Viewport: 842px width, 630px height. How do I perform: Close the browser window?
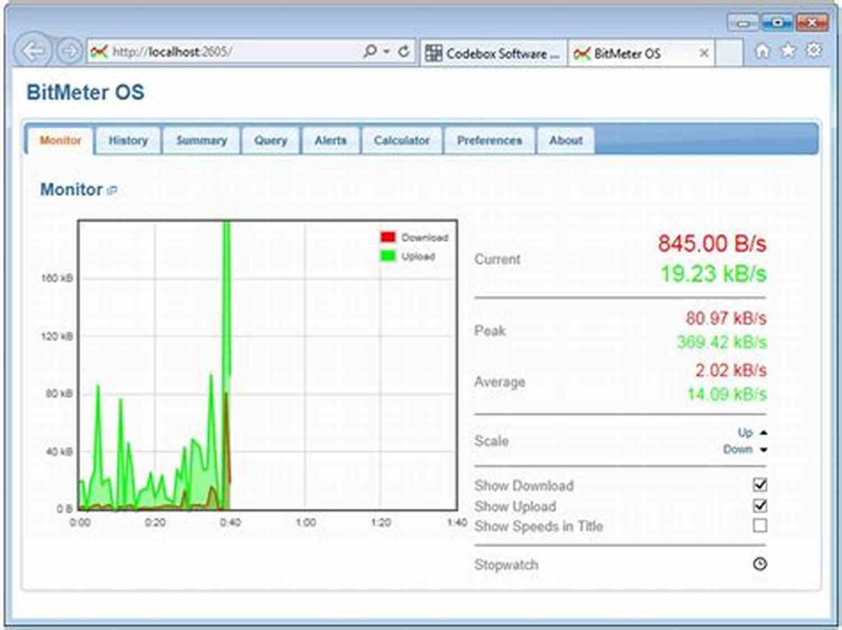pyautogui.click(x=812, y=23)
